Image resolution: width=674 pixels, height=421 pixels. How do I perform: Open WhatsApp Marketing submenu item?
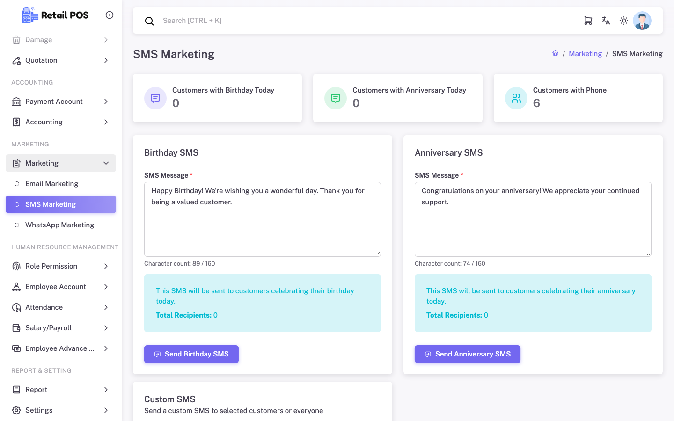coord(61,225)
